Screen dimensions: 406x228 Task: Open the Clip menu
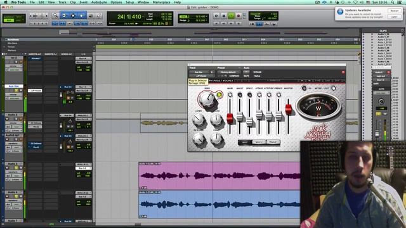pyautogui.click(x=73, y=2)
